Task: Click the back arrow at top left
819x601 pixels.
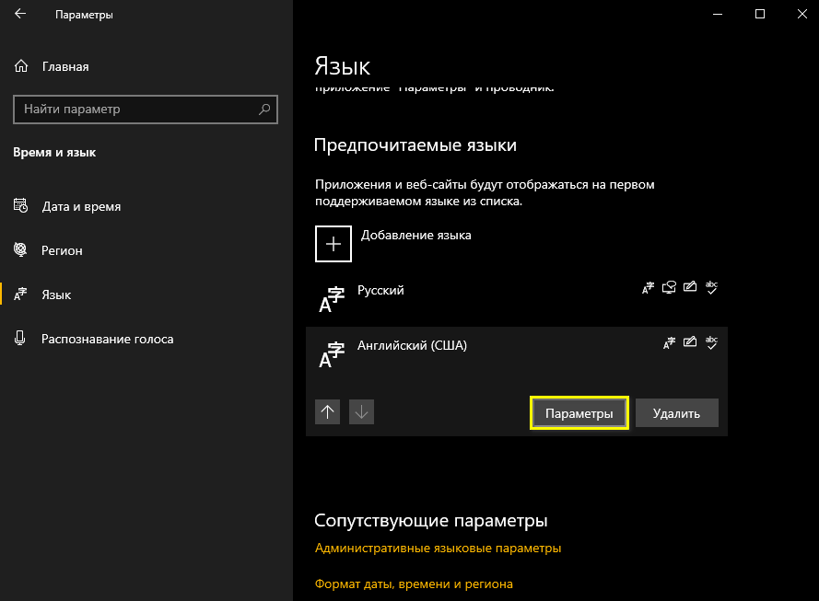Action: tap(20, 14)
